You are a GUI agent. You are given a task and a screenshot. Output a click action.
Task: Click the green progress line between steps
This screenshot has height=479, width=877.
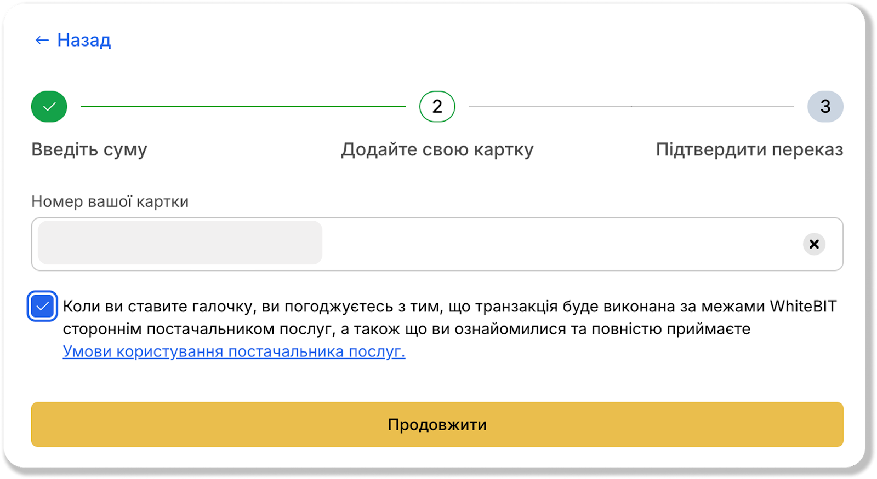click(243, 106)
